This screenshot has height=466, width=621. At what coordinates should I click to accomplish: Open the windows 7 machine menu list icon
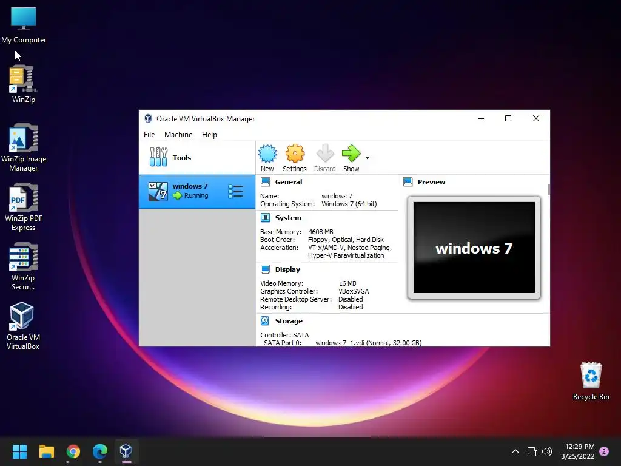(x=235, y=191)
